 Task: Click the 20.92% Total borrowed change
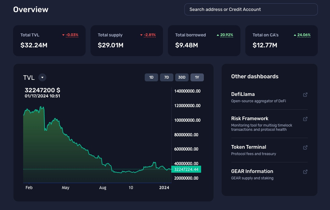pyautogui.click(x=226, y=35)
